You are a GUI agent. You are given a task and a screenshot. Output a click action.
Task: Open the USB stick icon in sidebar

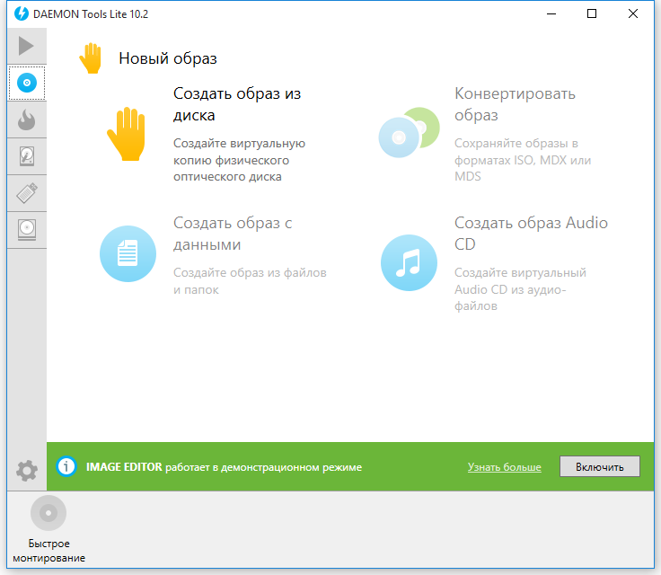tap(27, 192)
